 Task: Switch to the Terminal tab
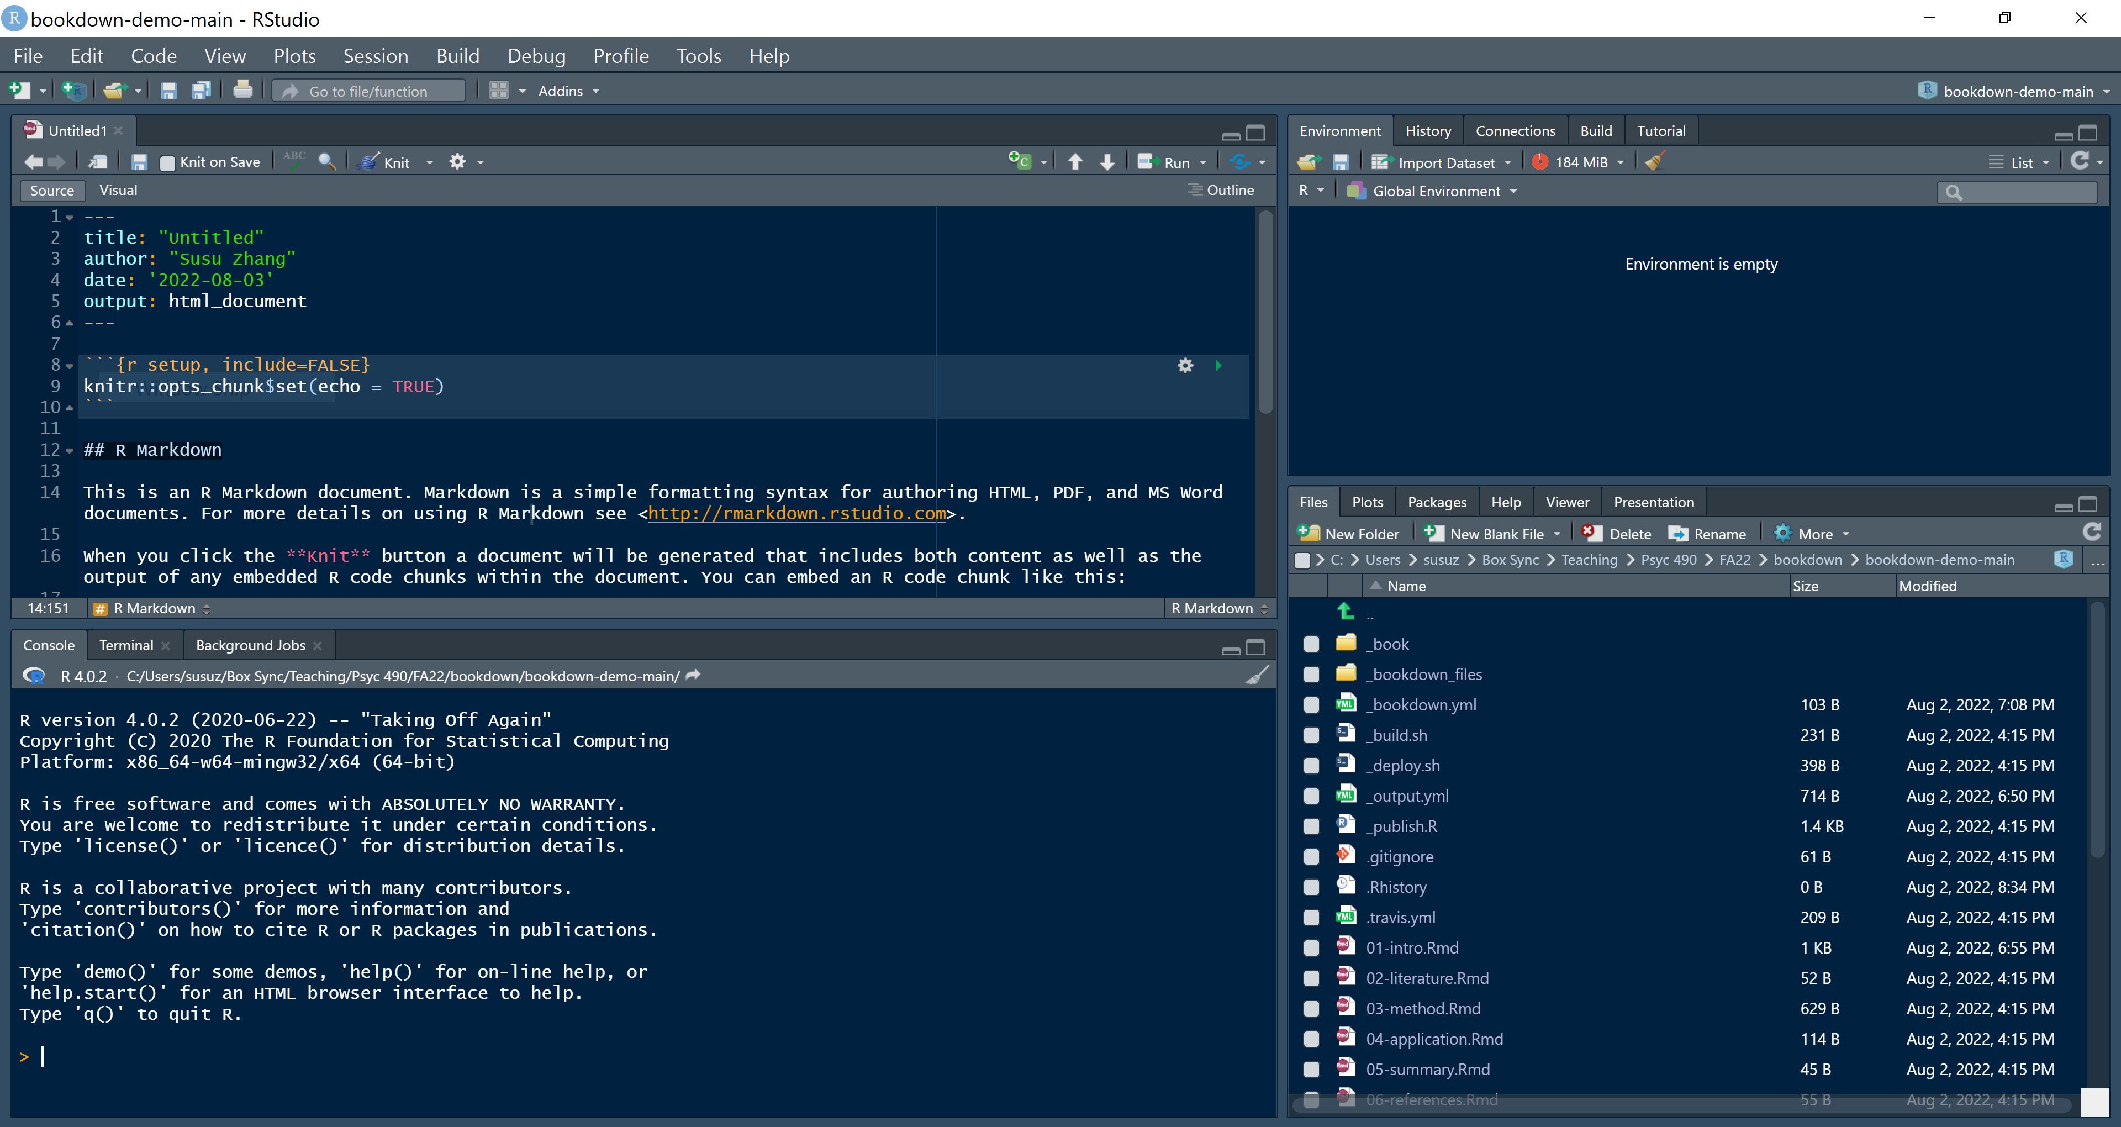tap(126, 645)
